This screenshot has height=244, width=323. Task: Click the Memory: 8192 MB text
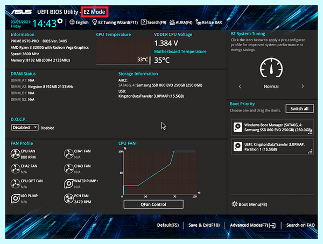[x=40, y=61]
